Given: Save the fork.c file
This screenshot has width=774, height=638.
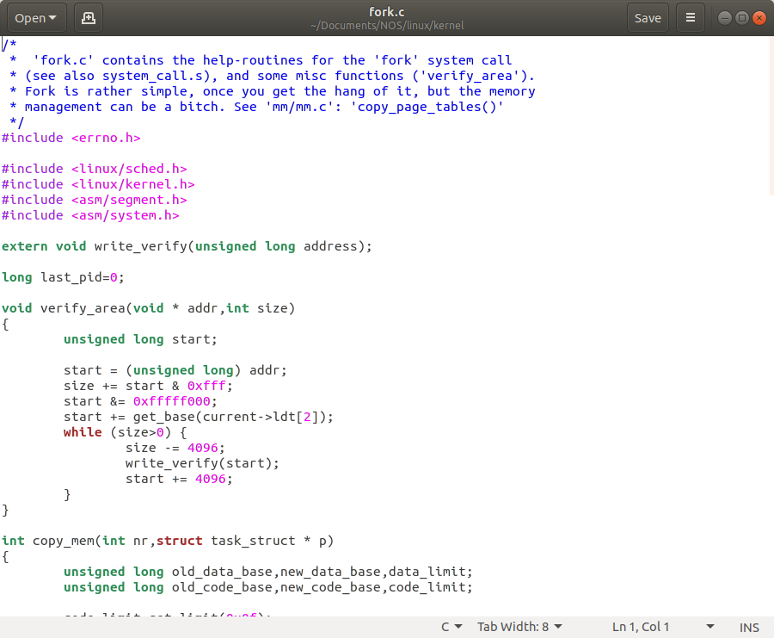Looking at the screenshot, I should 648,17.
